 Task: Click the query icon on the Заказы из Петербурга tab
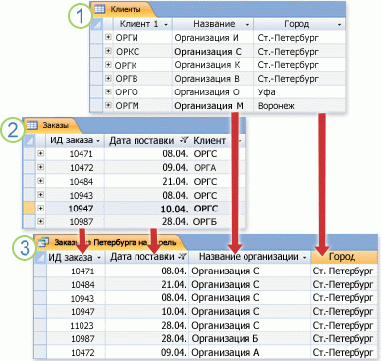pos(43,242)
